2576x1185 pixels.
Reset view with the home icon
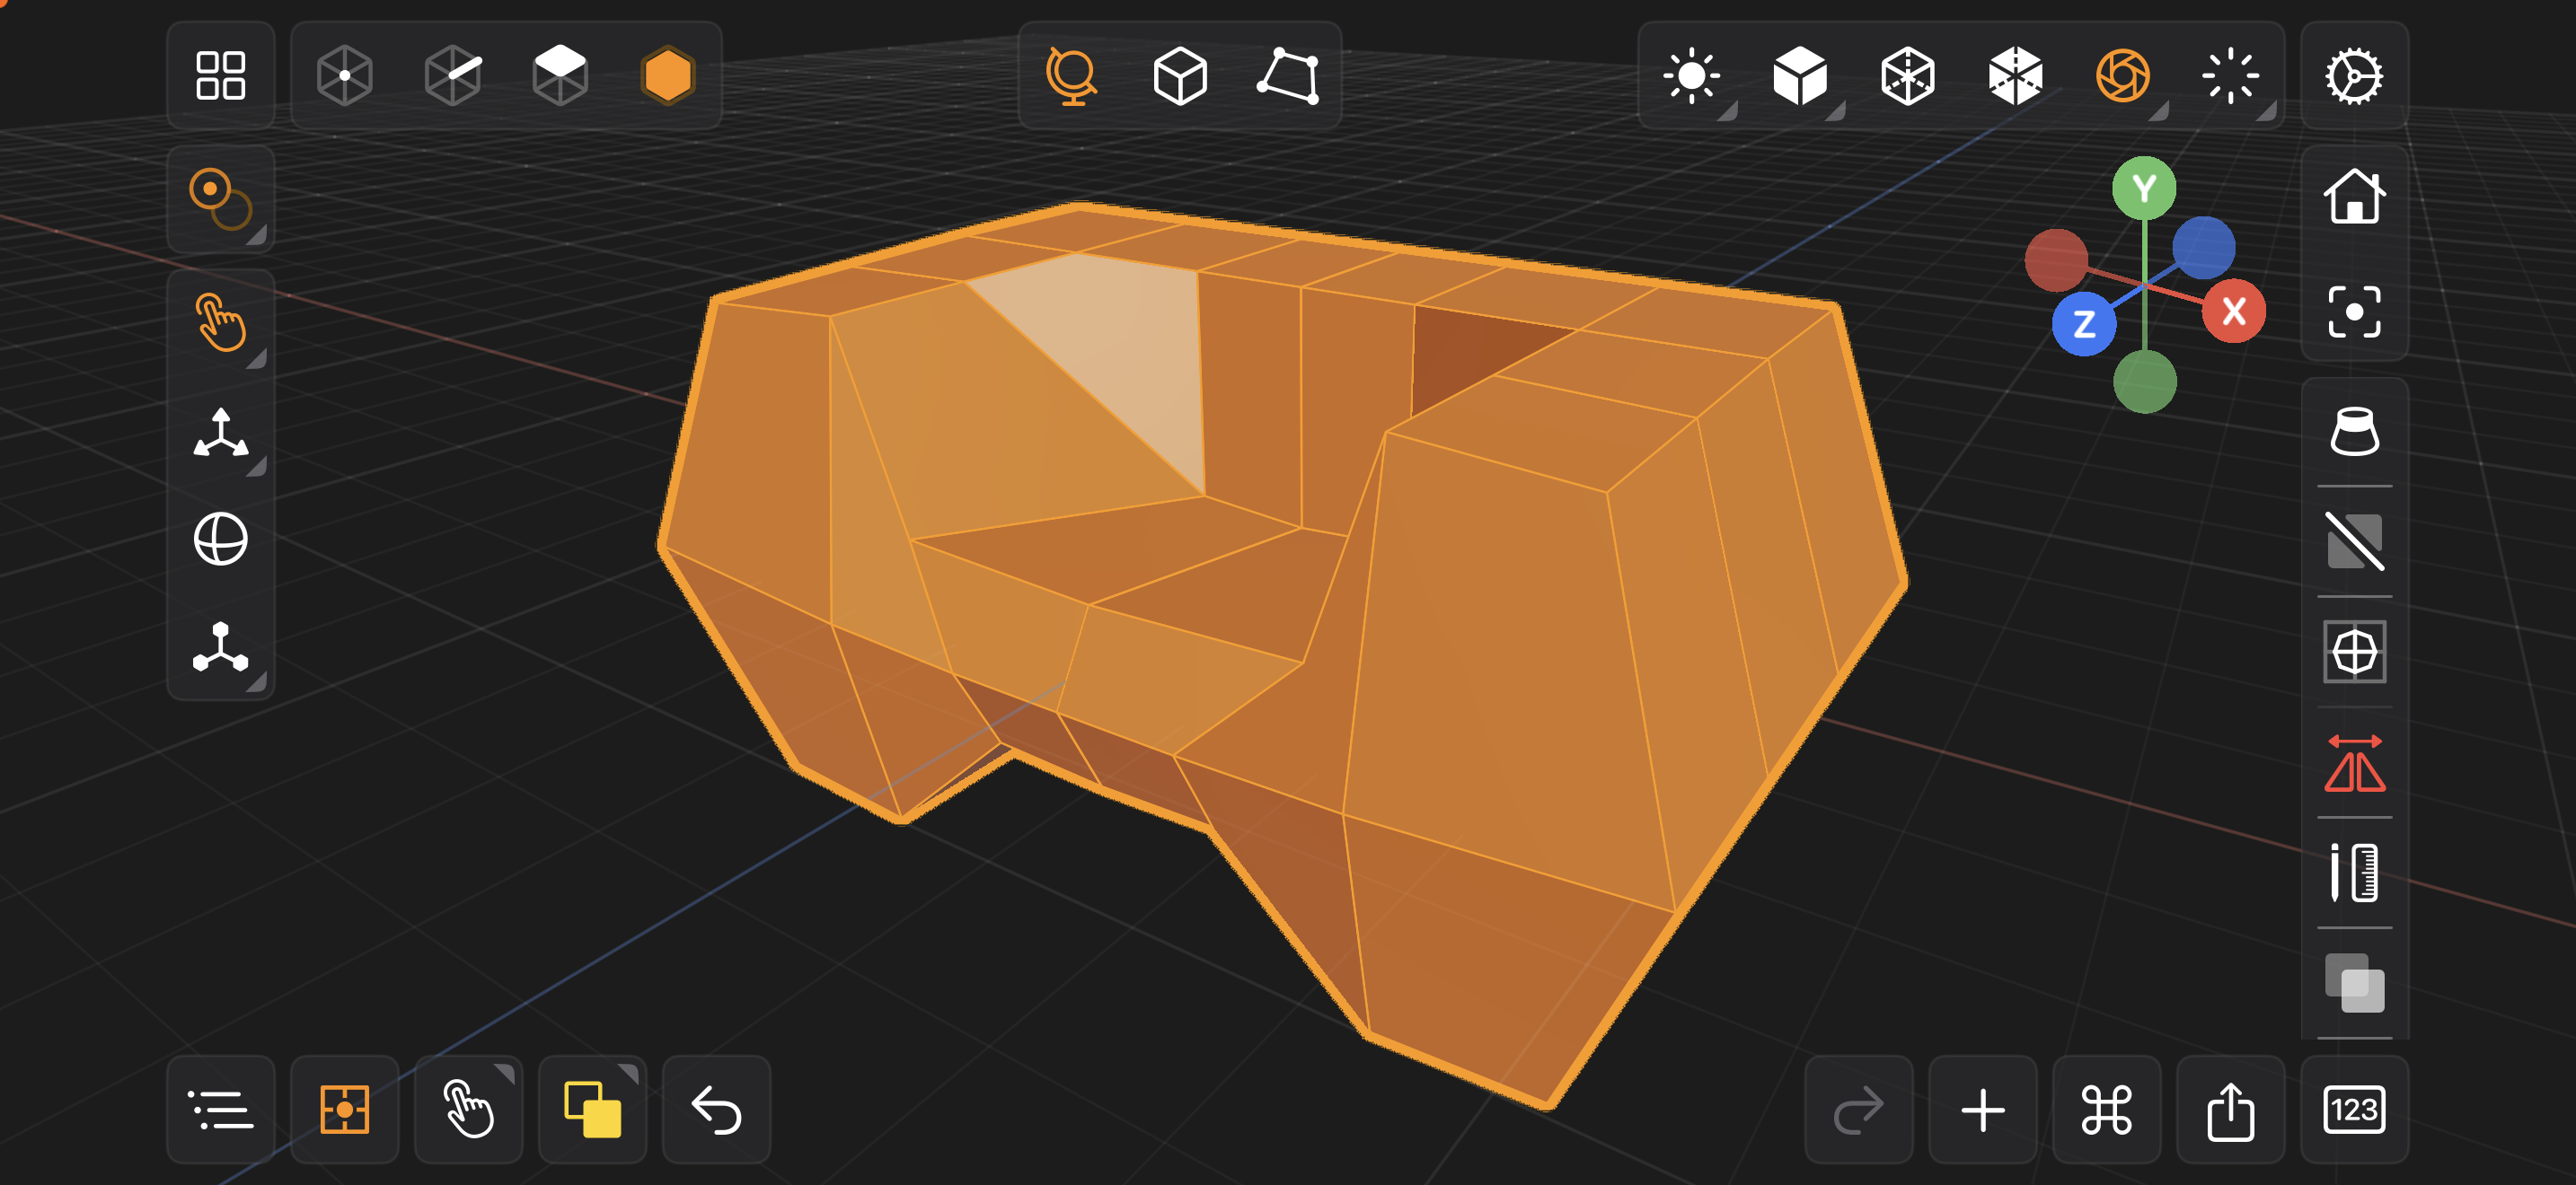[x=2354, y=196]
